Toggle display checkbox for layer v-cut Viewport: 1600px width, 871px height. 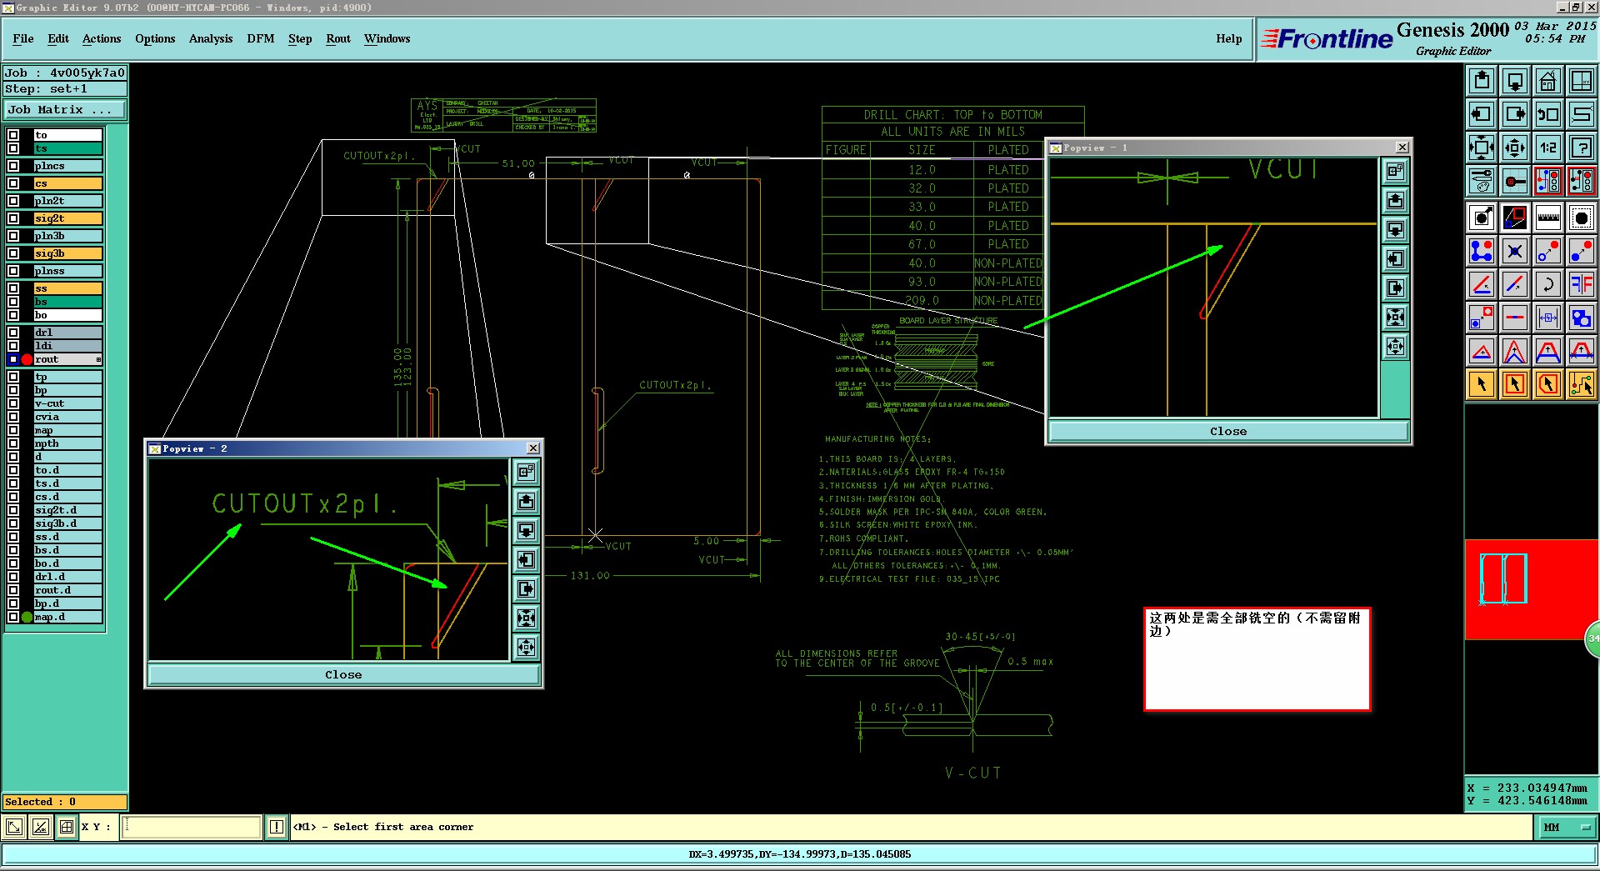pos(13,403)
